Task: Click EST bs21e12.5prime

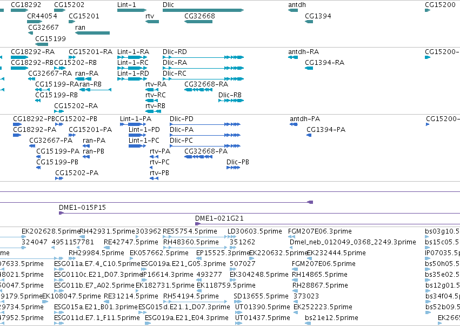Action: pos(308,323)
